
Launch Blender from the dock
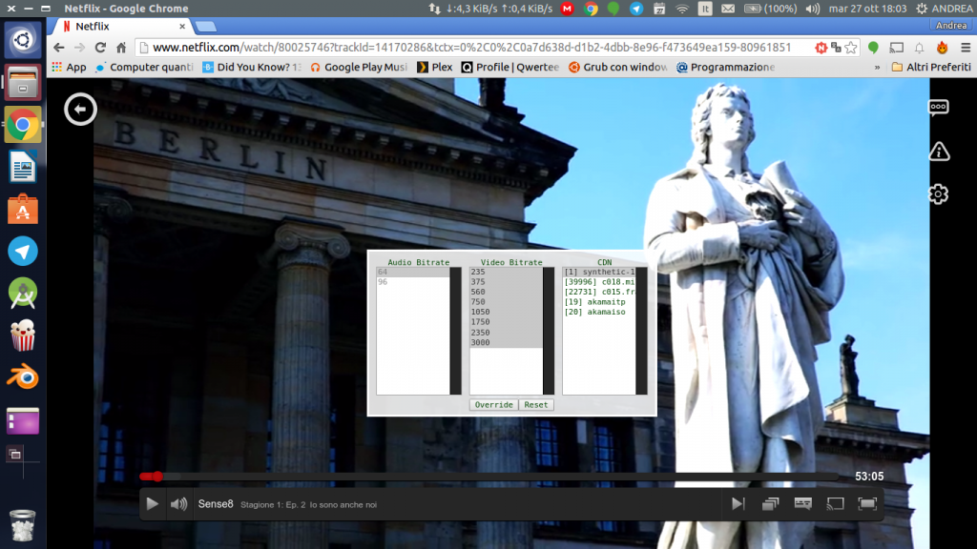coord(23,377)
